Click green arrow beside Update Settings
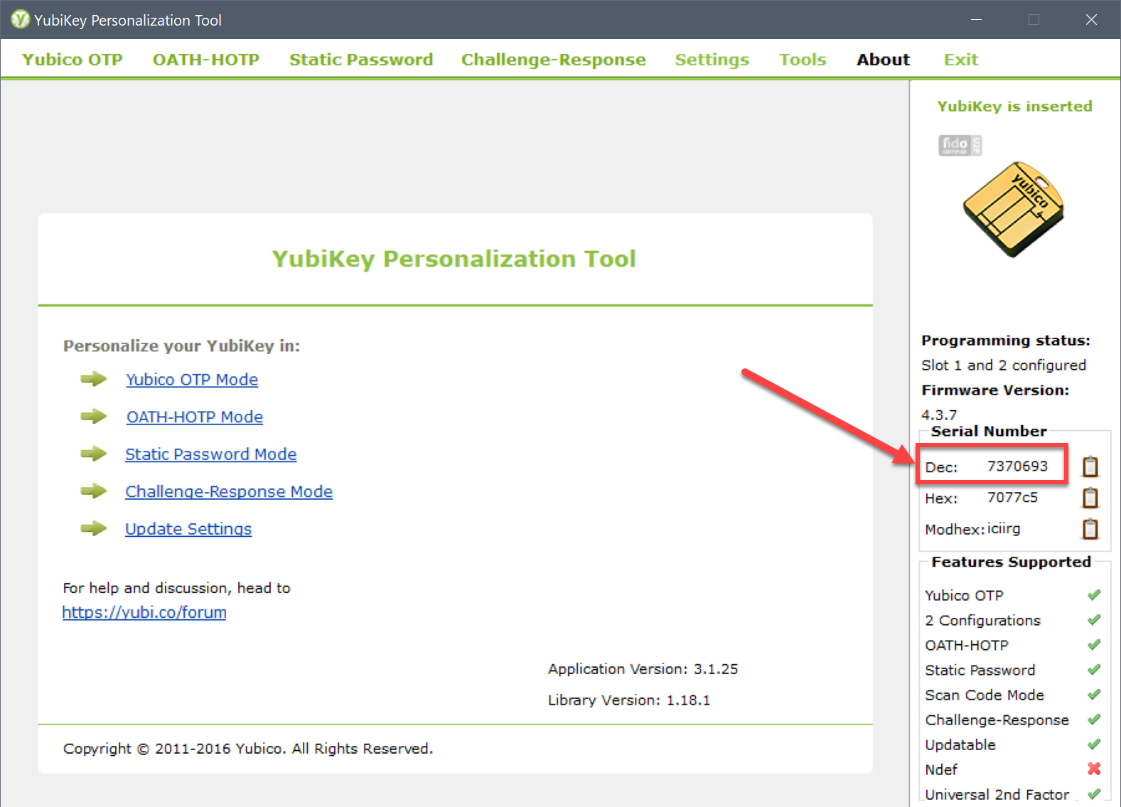Screen dimensions: 1121x807 [x=94, y=529]
